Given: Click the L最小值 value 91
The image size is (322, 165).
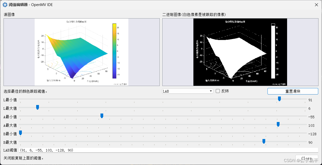Looking at the screenshot, I should (310, 100).
